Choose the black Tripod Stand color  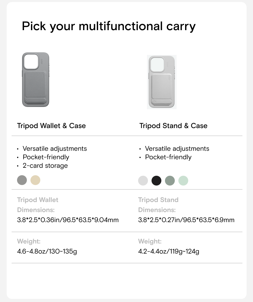click(x=156, y=181)
